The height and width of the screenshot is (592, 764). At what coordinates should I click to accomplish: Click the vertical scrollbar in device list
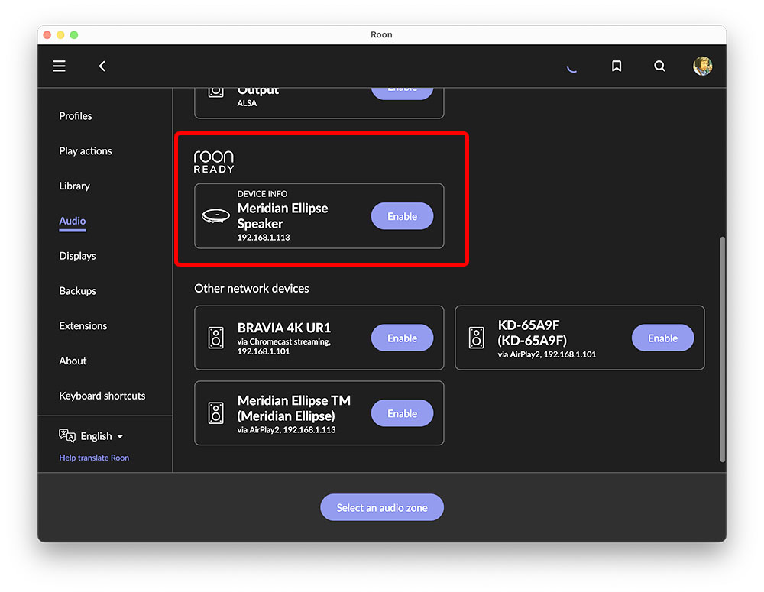coord(722,348)
